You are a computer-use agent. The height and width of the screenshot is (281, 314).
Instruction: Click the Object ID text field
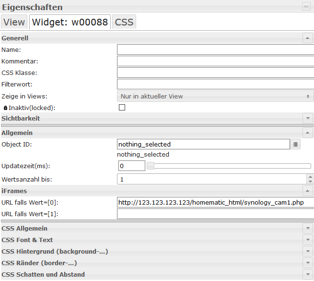(x=203, y=144)
